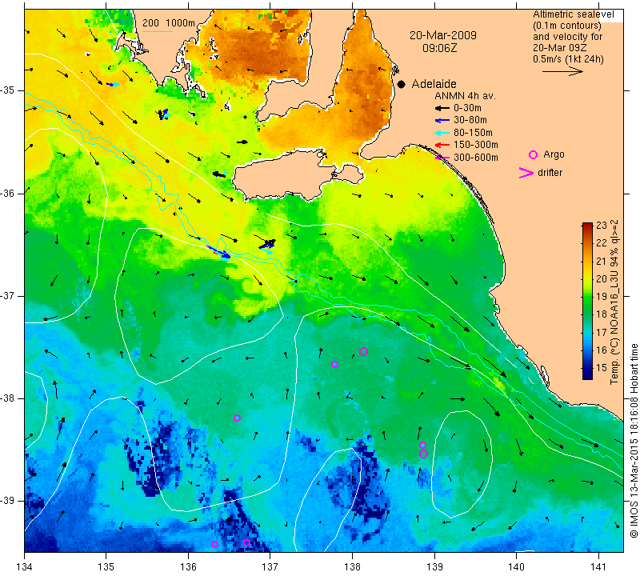Click the Temp NOAA16_L3U vertical colorbar title
The image size is (640, 576).
pos(614,302)
